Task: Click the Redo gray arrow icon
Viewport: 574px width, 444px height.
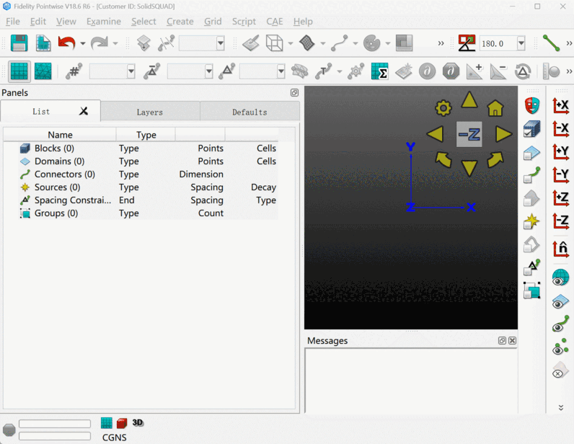Action: [x=100, y=43]
